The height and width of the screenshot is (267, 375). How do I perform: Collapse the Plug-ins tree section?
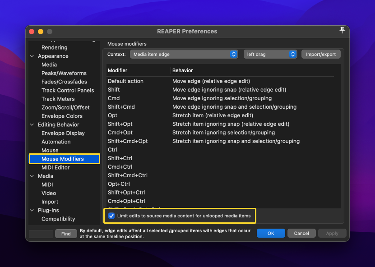(32, 210)
